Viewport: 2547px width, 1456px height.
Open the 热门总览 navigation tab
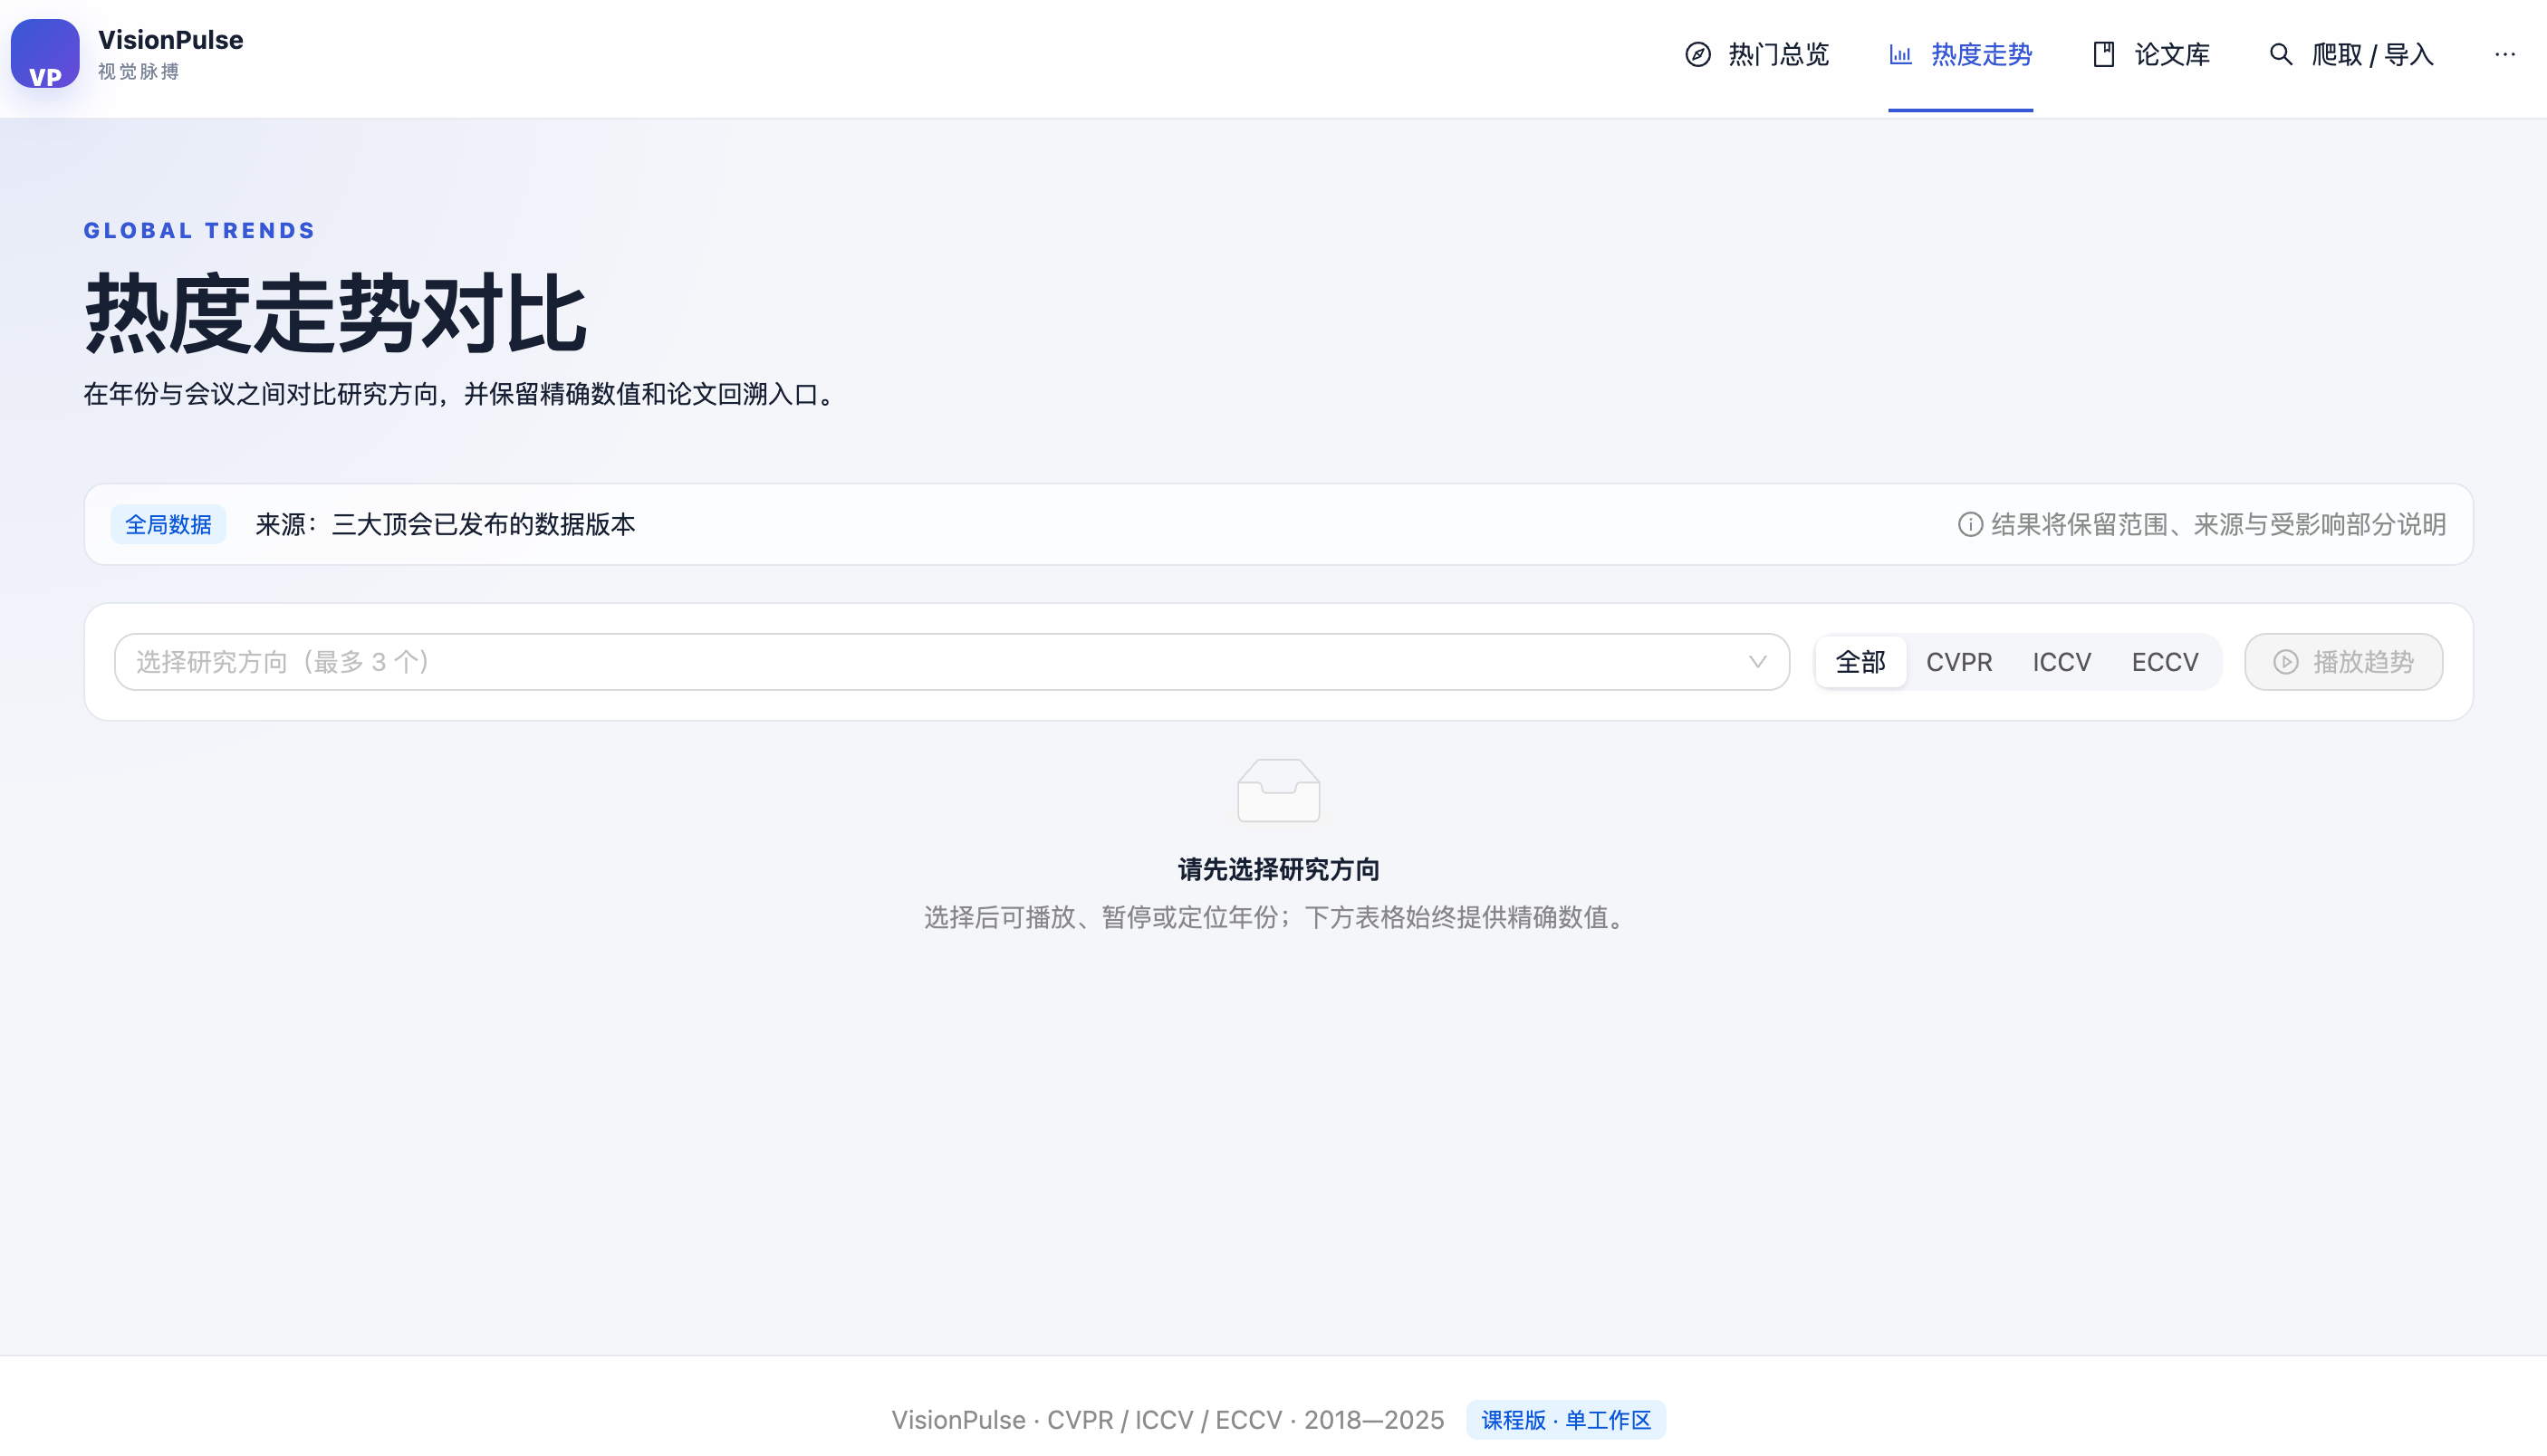click(x=1756, y=54)
